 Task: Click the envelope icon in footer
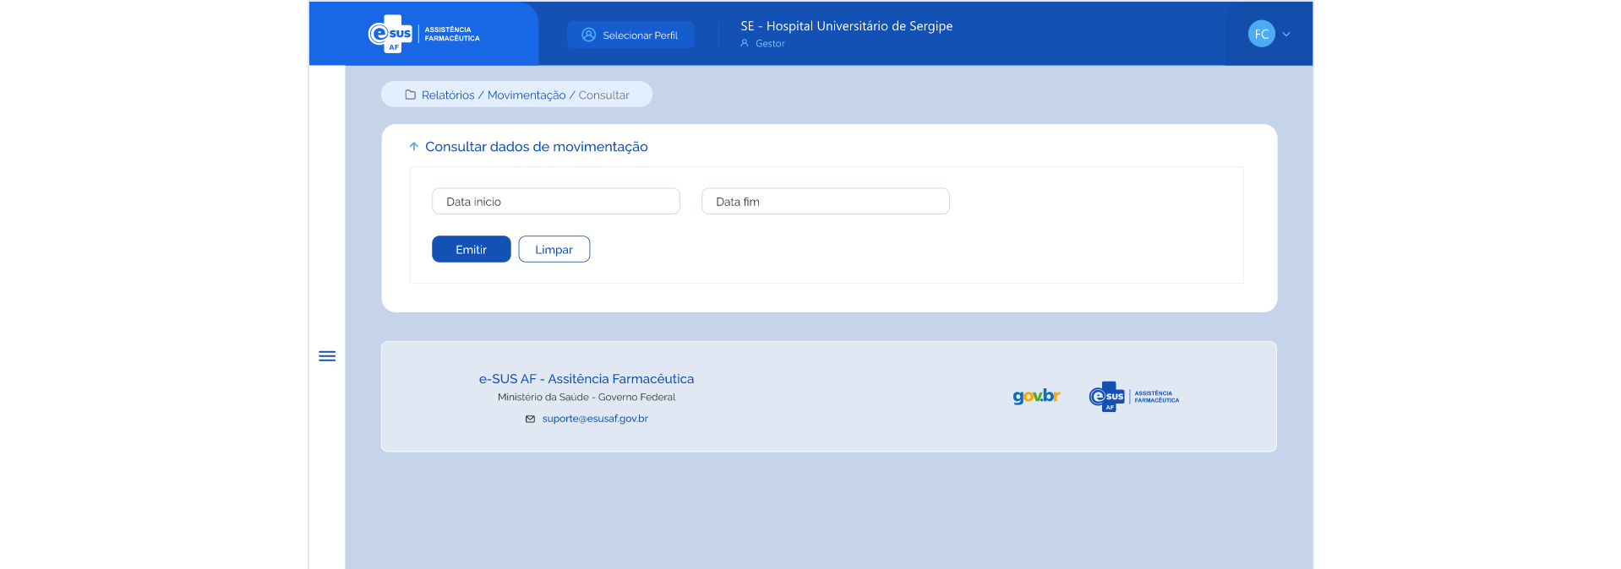coord(530,419)
